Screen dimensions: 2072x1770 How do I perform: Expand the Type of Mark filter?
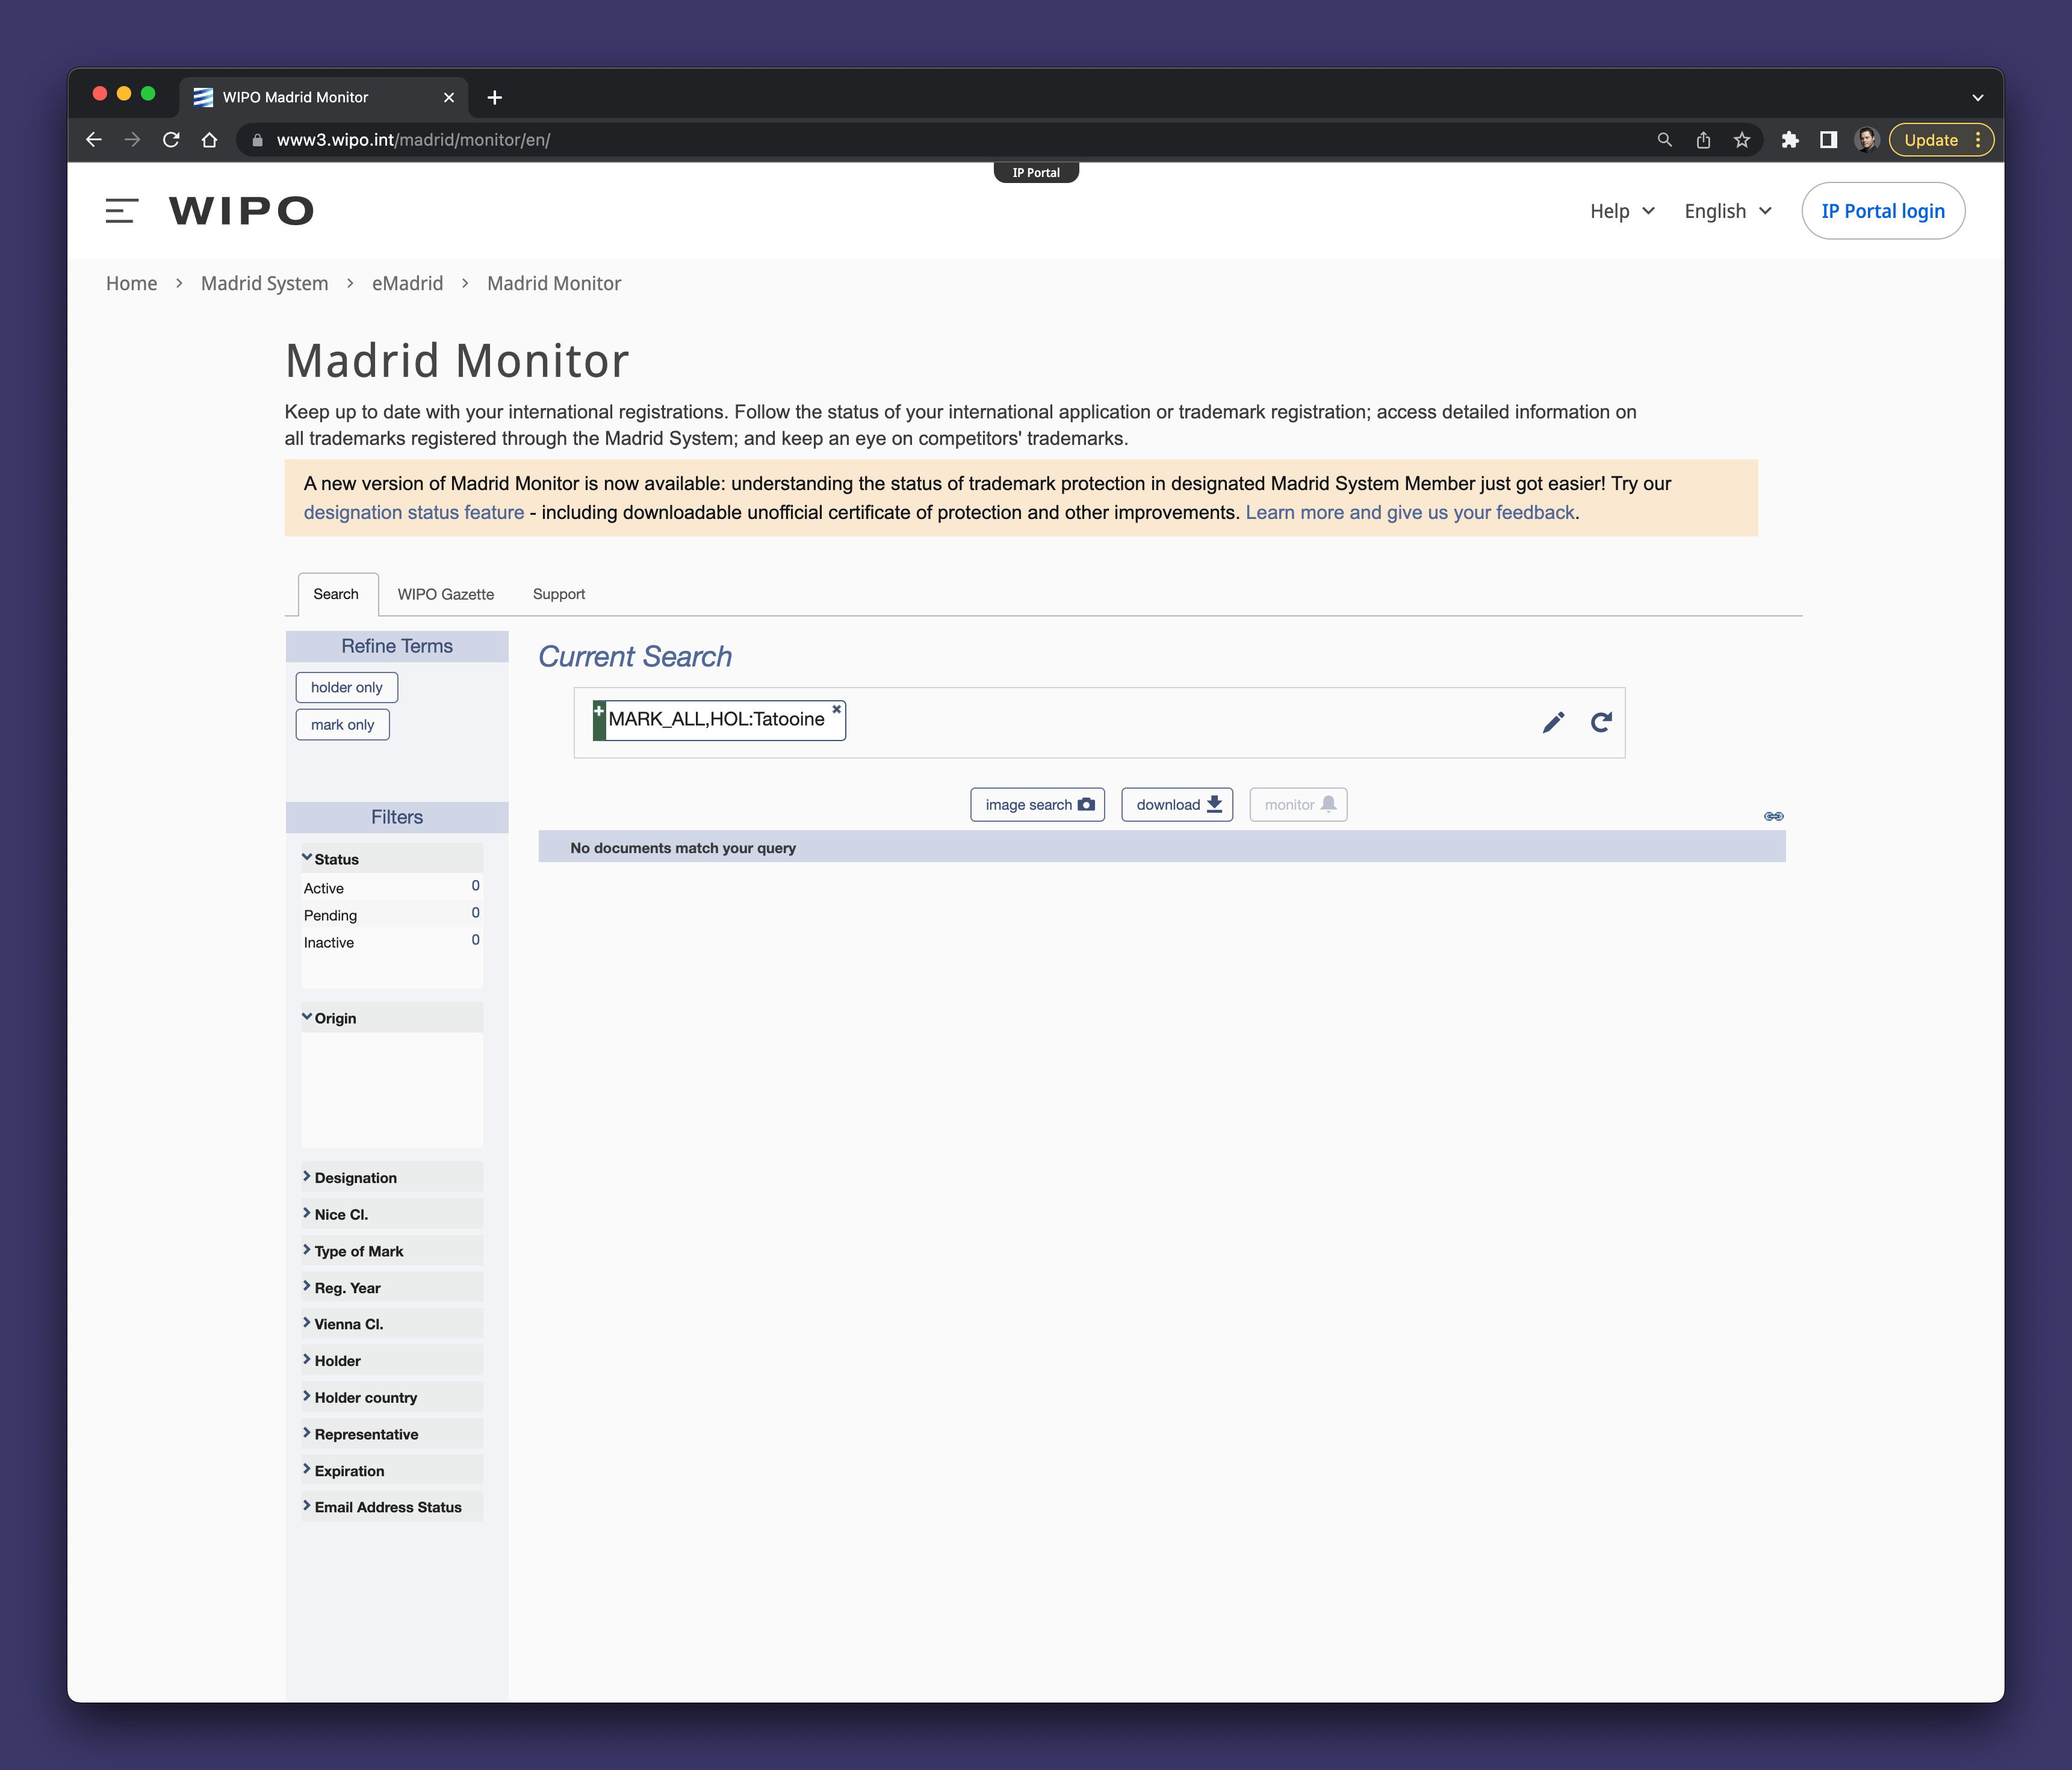[392, 1251]
